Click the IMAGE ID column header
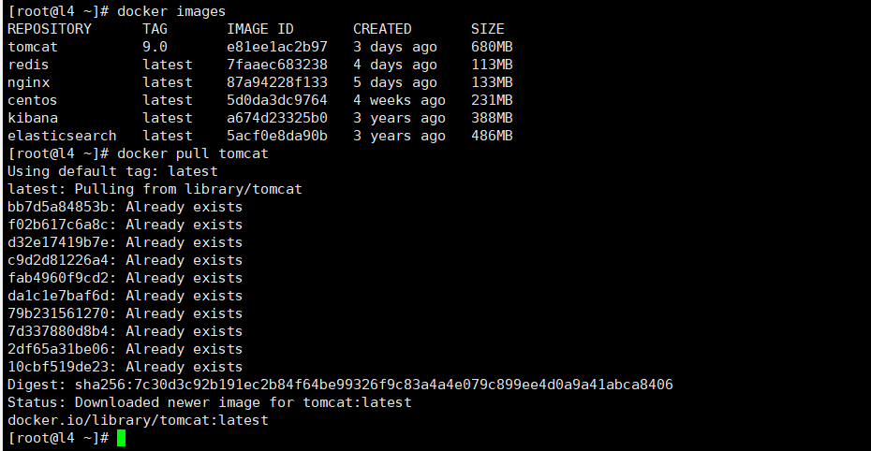 click(260, 29)
